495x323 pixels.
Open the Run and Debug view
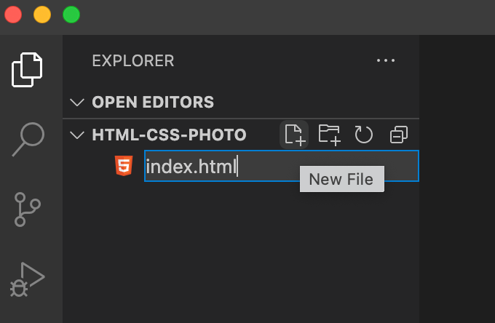pos(28,279)
